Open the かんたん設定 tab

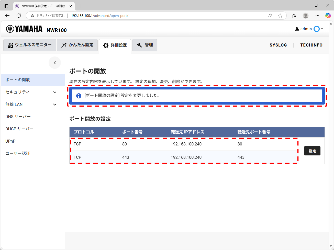[x=77, y=45]
